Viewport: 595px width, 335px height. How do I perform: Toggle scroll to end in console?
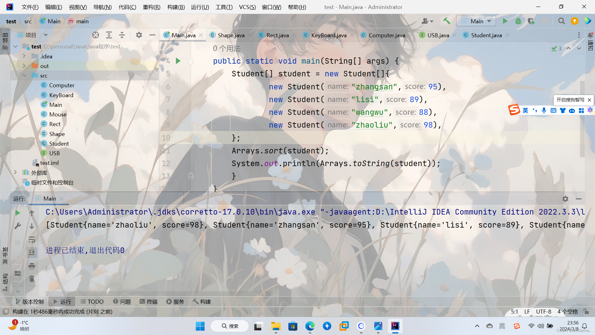point(32,252)
